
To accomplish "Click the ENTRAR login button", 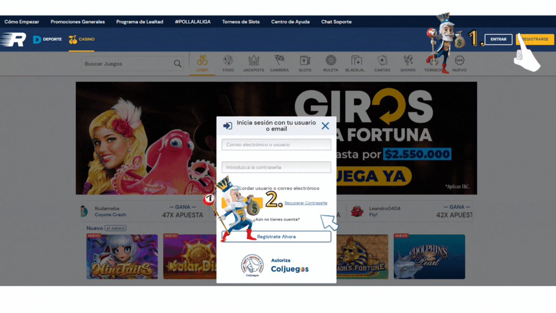I will (x=498, y=40).
